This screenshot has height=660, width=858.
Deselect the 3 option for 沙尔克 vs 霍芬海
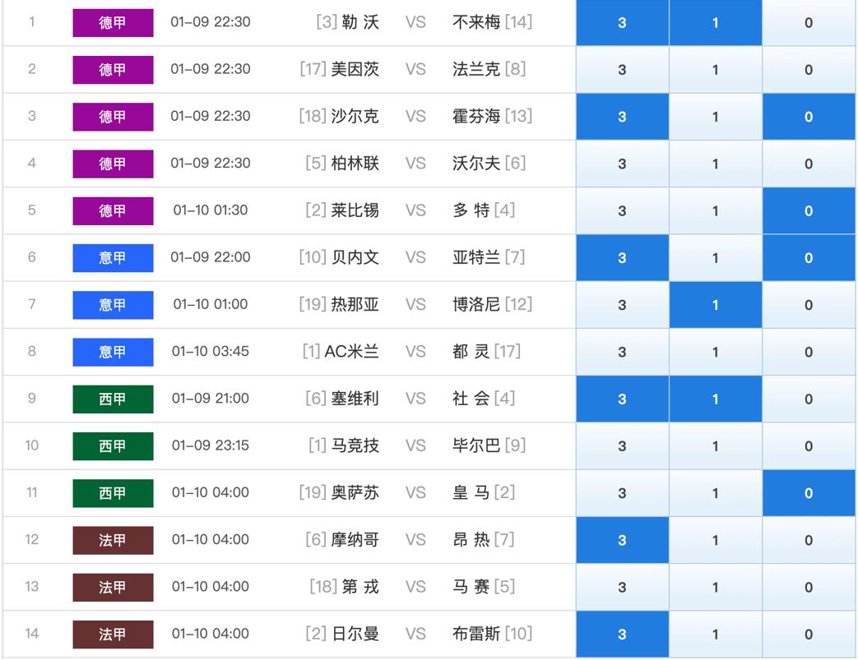click(x=622, y=117)
